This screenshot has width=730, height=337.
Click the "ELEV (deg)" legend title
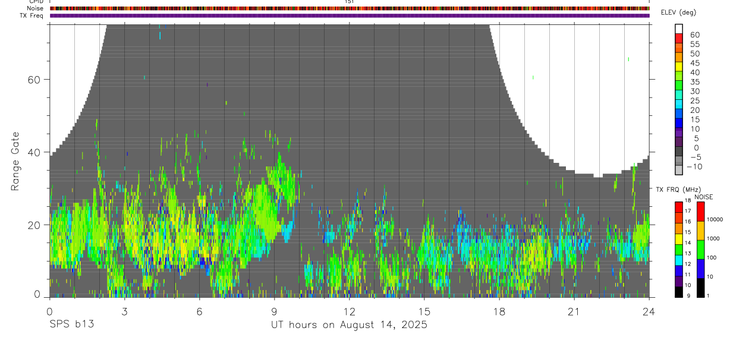[679, 12]
